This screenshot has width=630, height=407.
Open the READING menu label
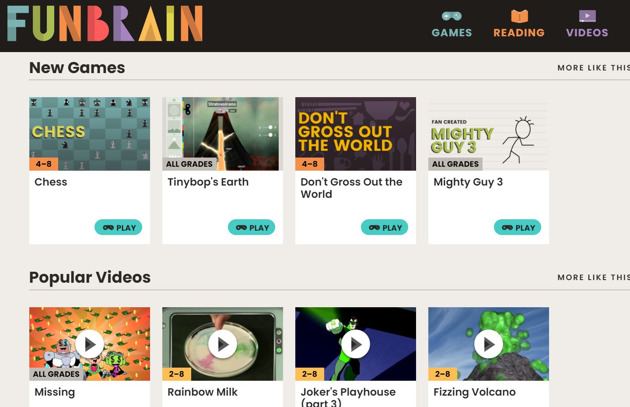click(519, 33)
